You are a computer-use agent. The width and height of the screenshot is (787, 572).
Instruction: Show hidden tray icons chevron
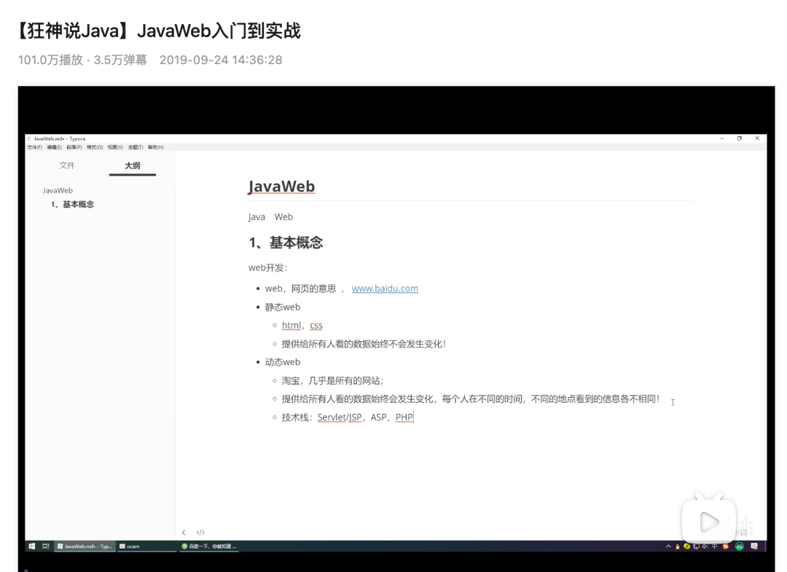click(668, 546)
